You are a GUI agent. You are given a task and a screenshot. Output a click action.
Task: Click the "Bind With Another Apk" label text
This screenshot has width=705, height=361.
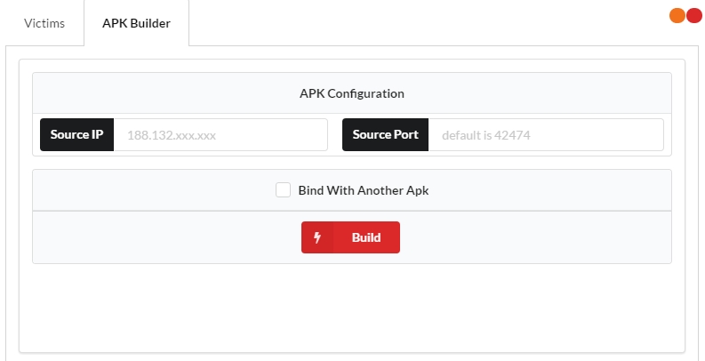click(x=363, y=189)
